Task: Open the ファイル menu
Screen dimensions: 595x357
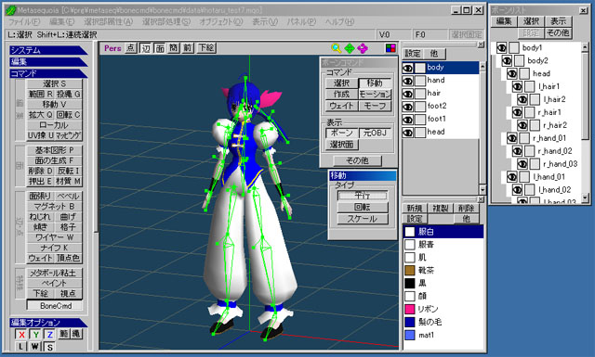Action: [24, 22]
